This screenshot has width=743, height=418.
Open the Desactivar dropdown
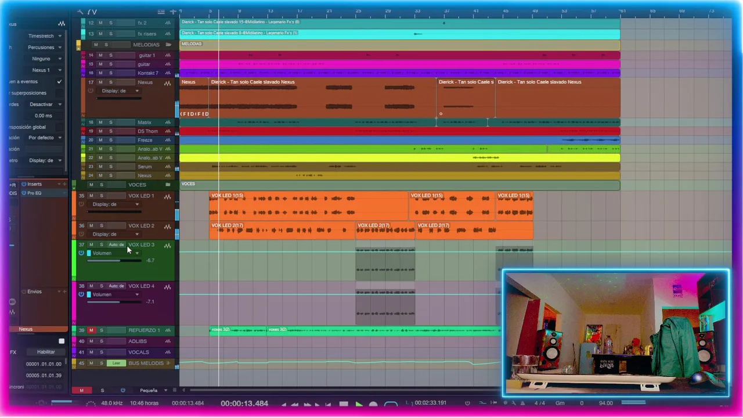45,105
